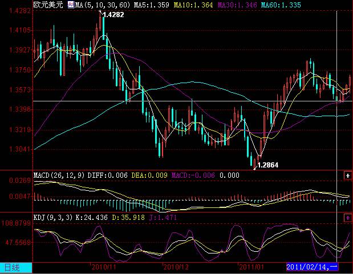This screenshot has width=353, height=274.
Task: Click the 0.0047 MACD axis label
Action: pos(20,197)
